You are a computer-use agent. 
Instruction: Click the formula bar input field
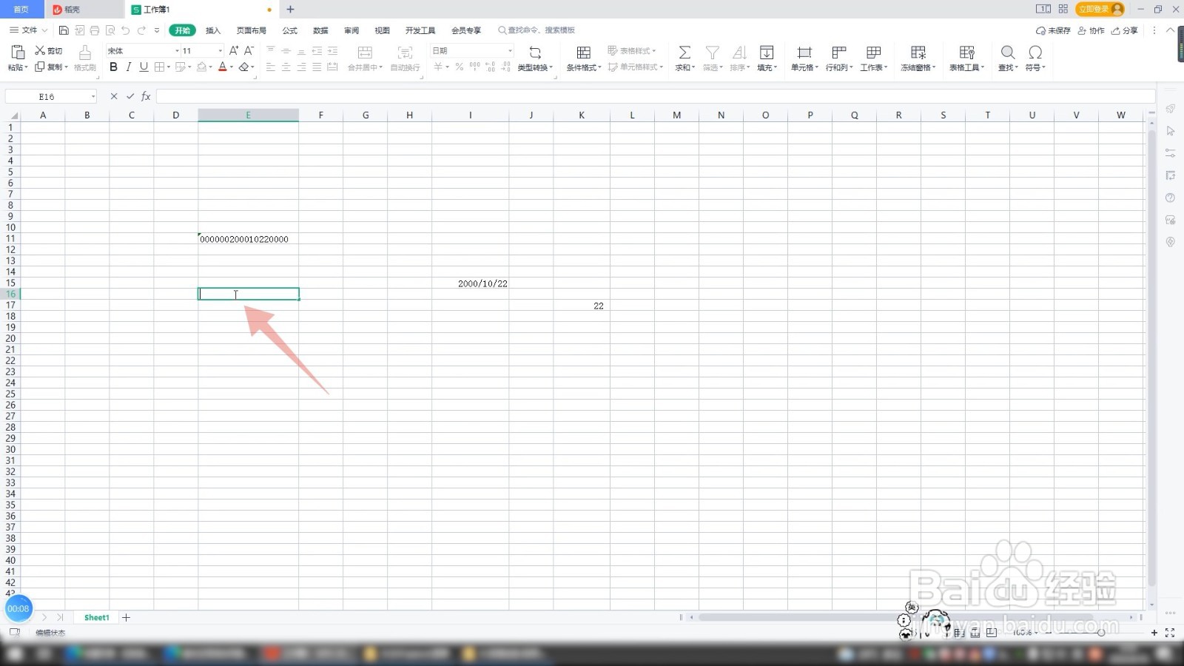point(655,96)
